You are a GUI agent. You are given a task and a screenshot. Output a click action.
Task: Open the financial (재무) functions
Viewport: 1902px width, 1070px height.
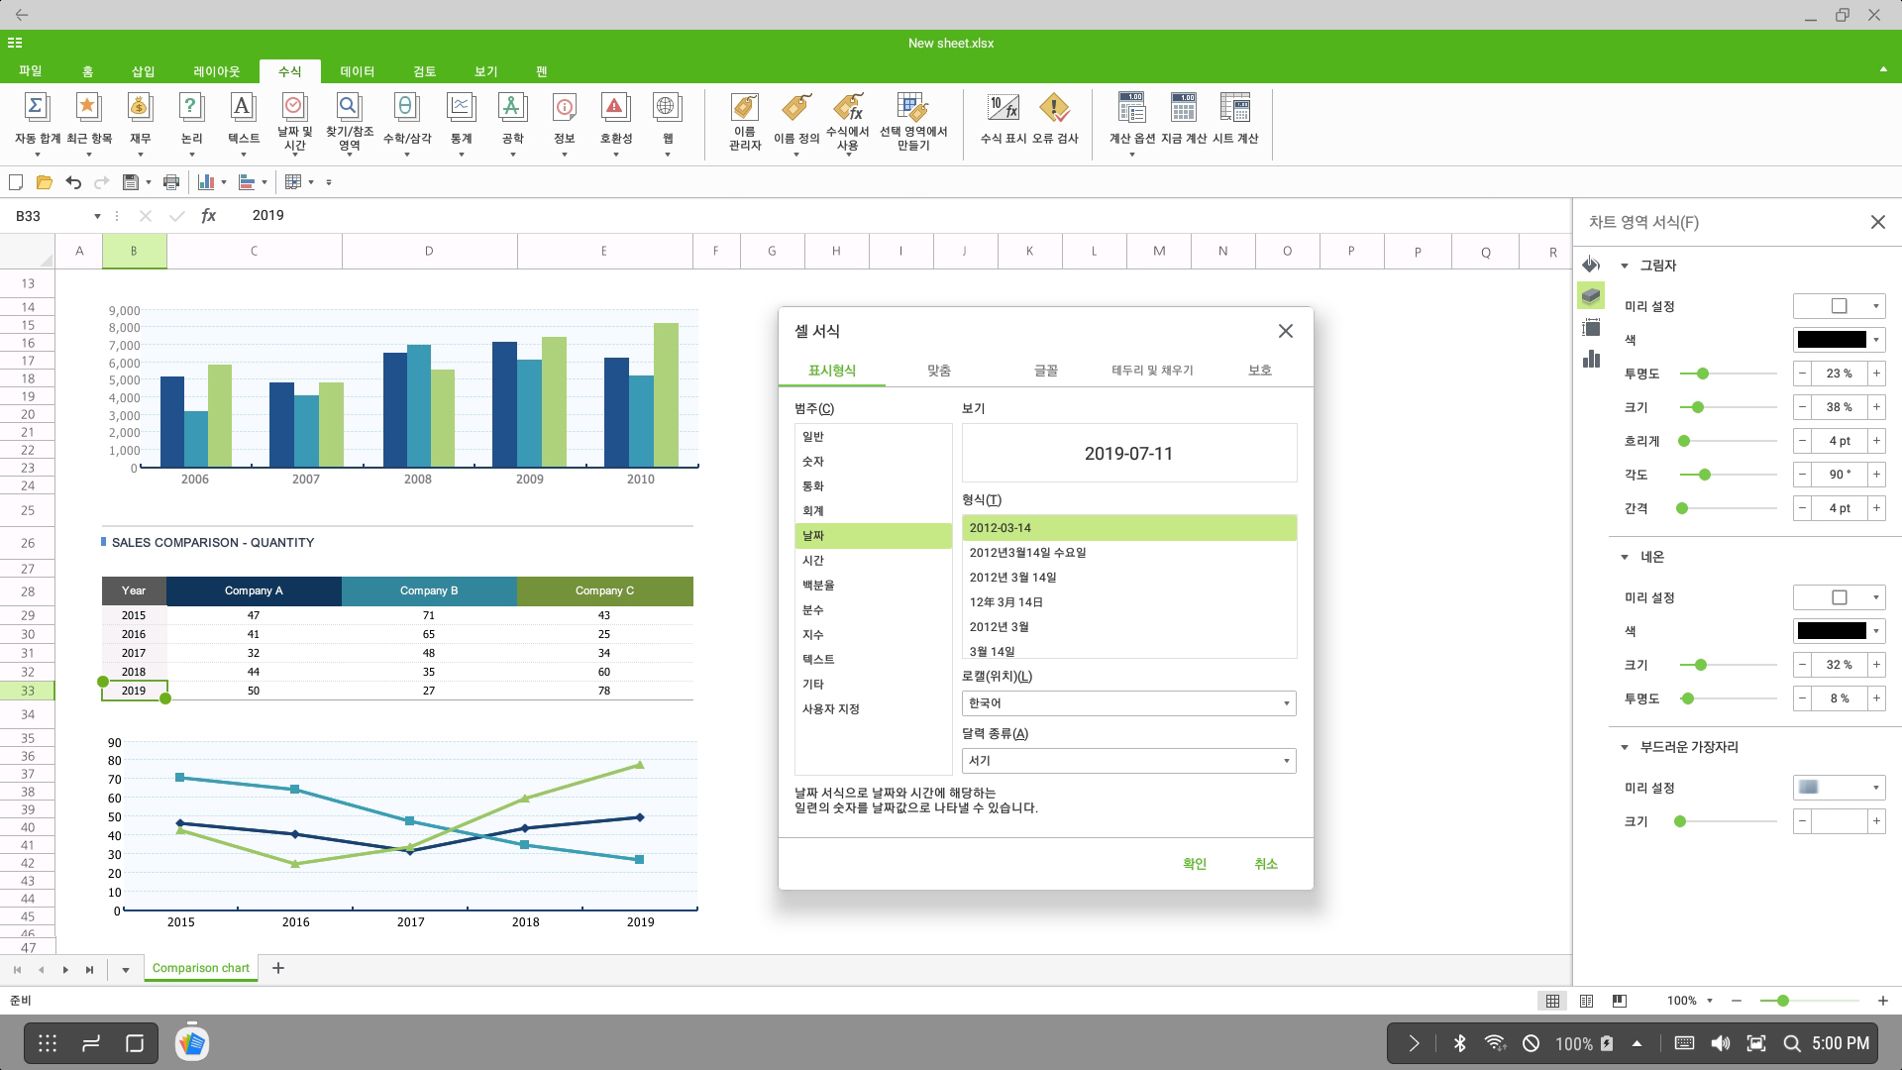pyautogui.click(x=140, y=122)
